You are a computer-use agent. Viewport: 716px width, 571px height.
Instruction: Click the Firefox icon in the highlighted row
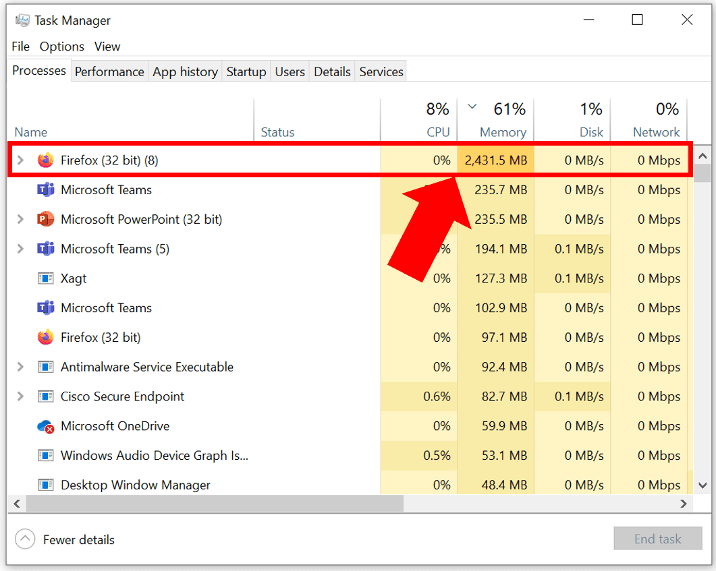(46, 160)
